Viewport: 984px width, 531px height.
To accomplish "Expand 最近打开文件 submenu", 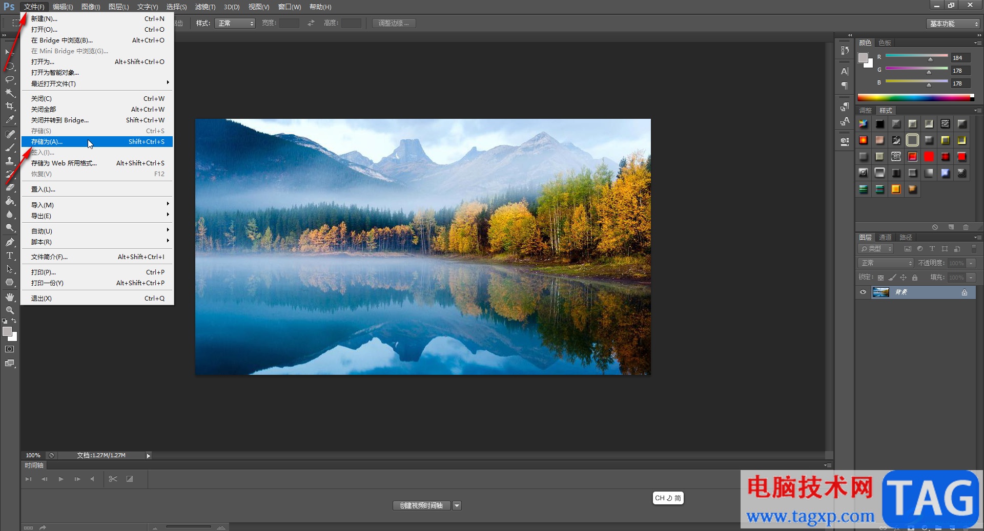I will coord(97,83).
